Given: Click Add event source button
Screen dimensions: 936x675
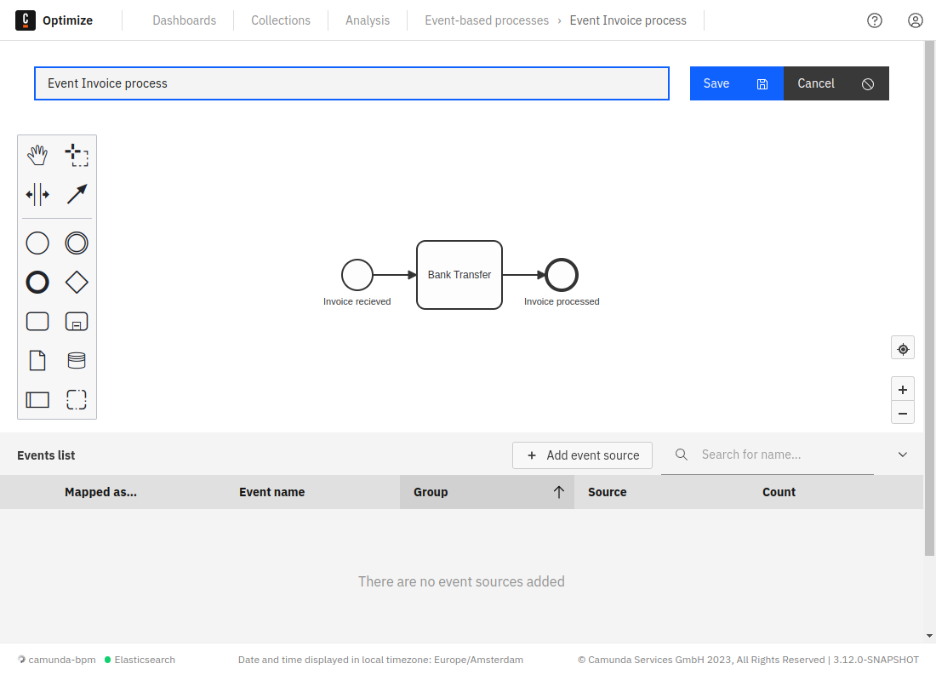Looking at the screenshot, I should point(582,455).
